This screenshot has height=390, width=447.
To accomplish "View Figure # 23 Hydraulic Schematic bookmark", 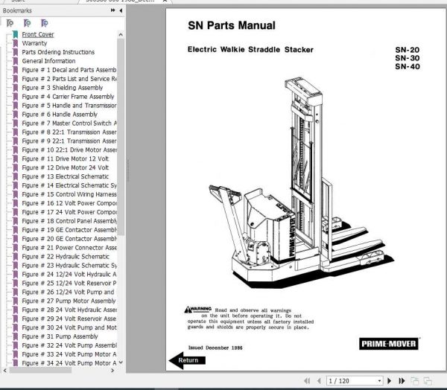I will click(x=69, y=265).
